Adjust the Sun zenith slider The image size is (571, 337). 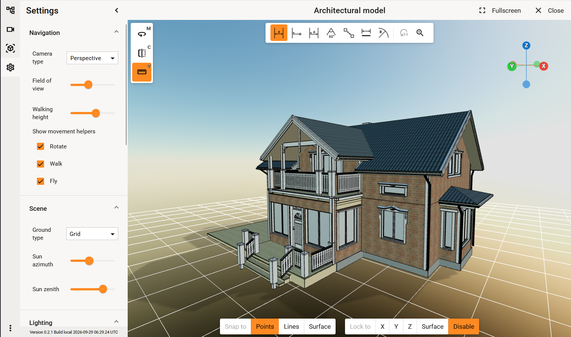[x=93, y=289]
